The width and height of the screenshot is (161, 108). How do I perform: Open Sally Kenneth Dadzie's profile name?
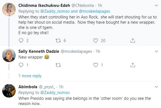pyautogui.click(x=39, y=51)
